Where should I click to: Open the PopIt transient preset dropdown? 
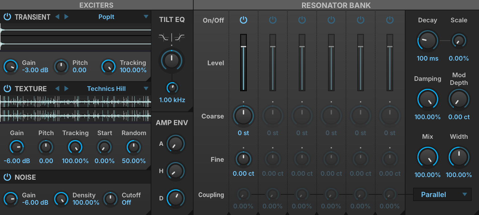[x=146, y=17]
